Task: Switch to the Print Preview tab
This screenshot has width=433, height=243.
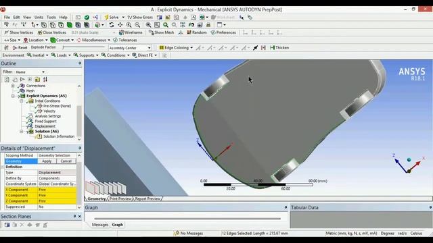Action: (x=120, y=198)
